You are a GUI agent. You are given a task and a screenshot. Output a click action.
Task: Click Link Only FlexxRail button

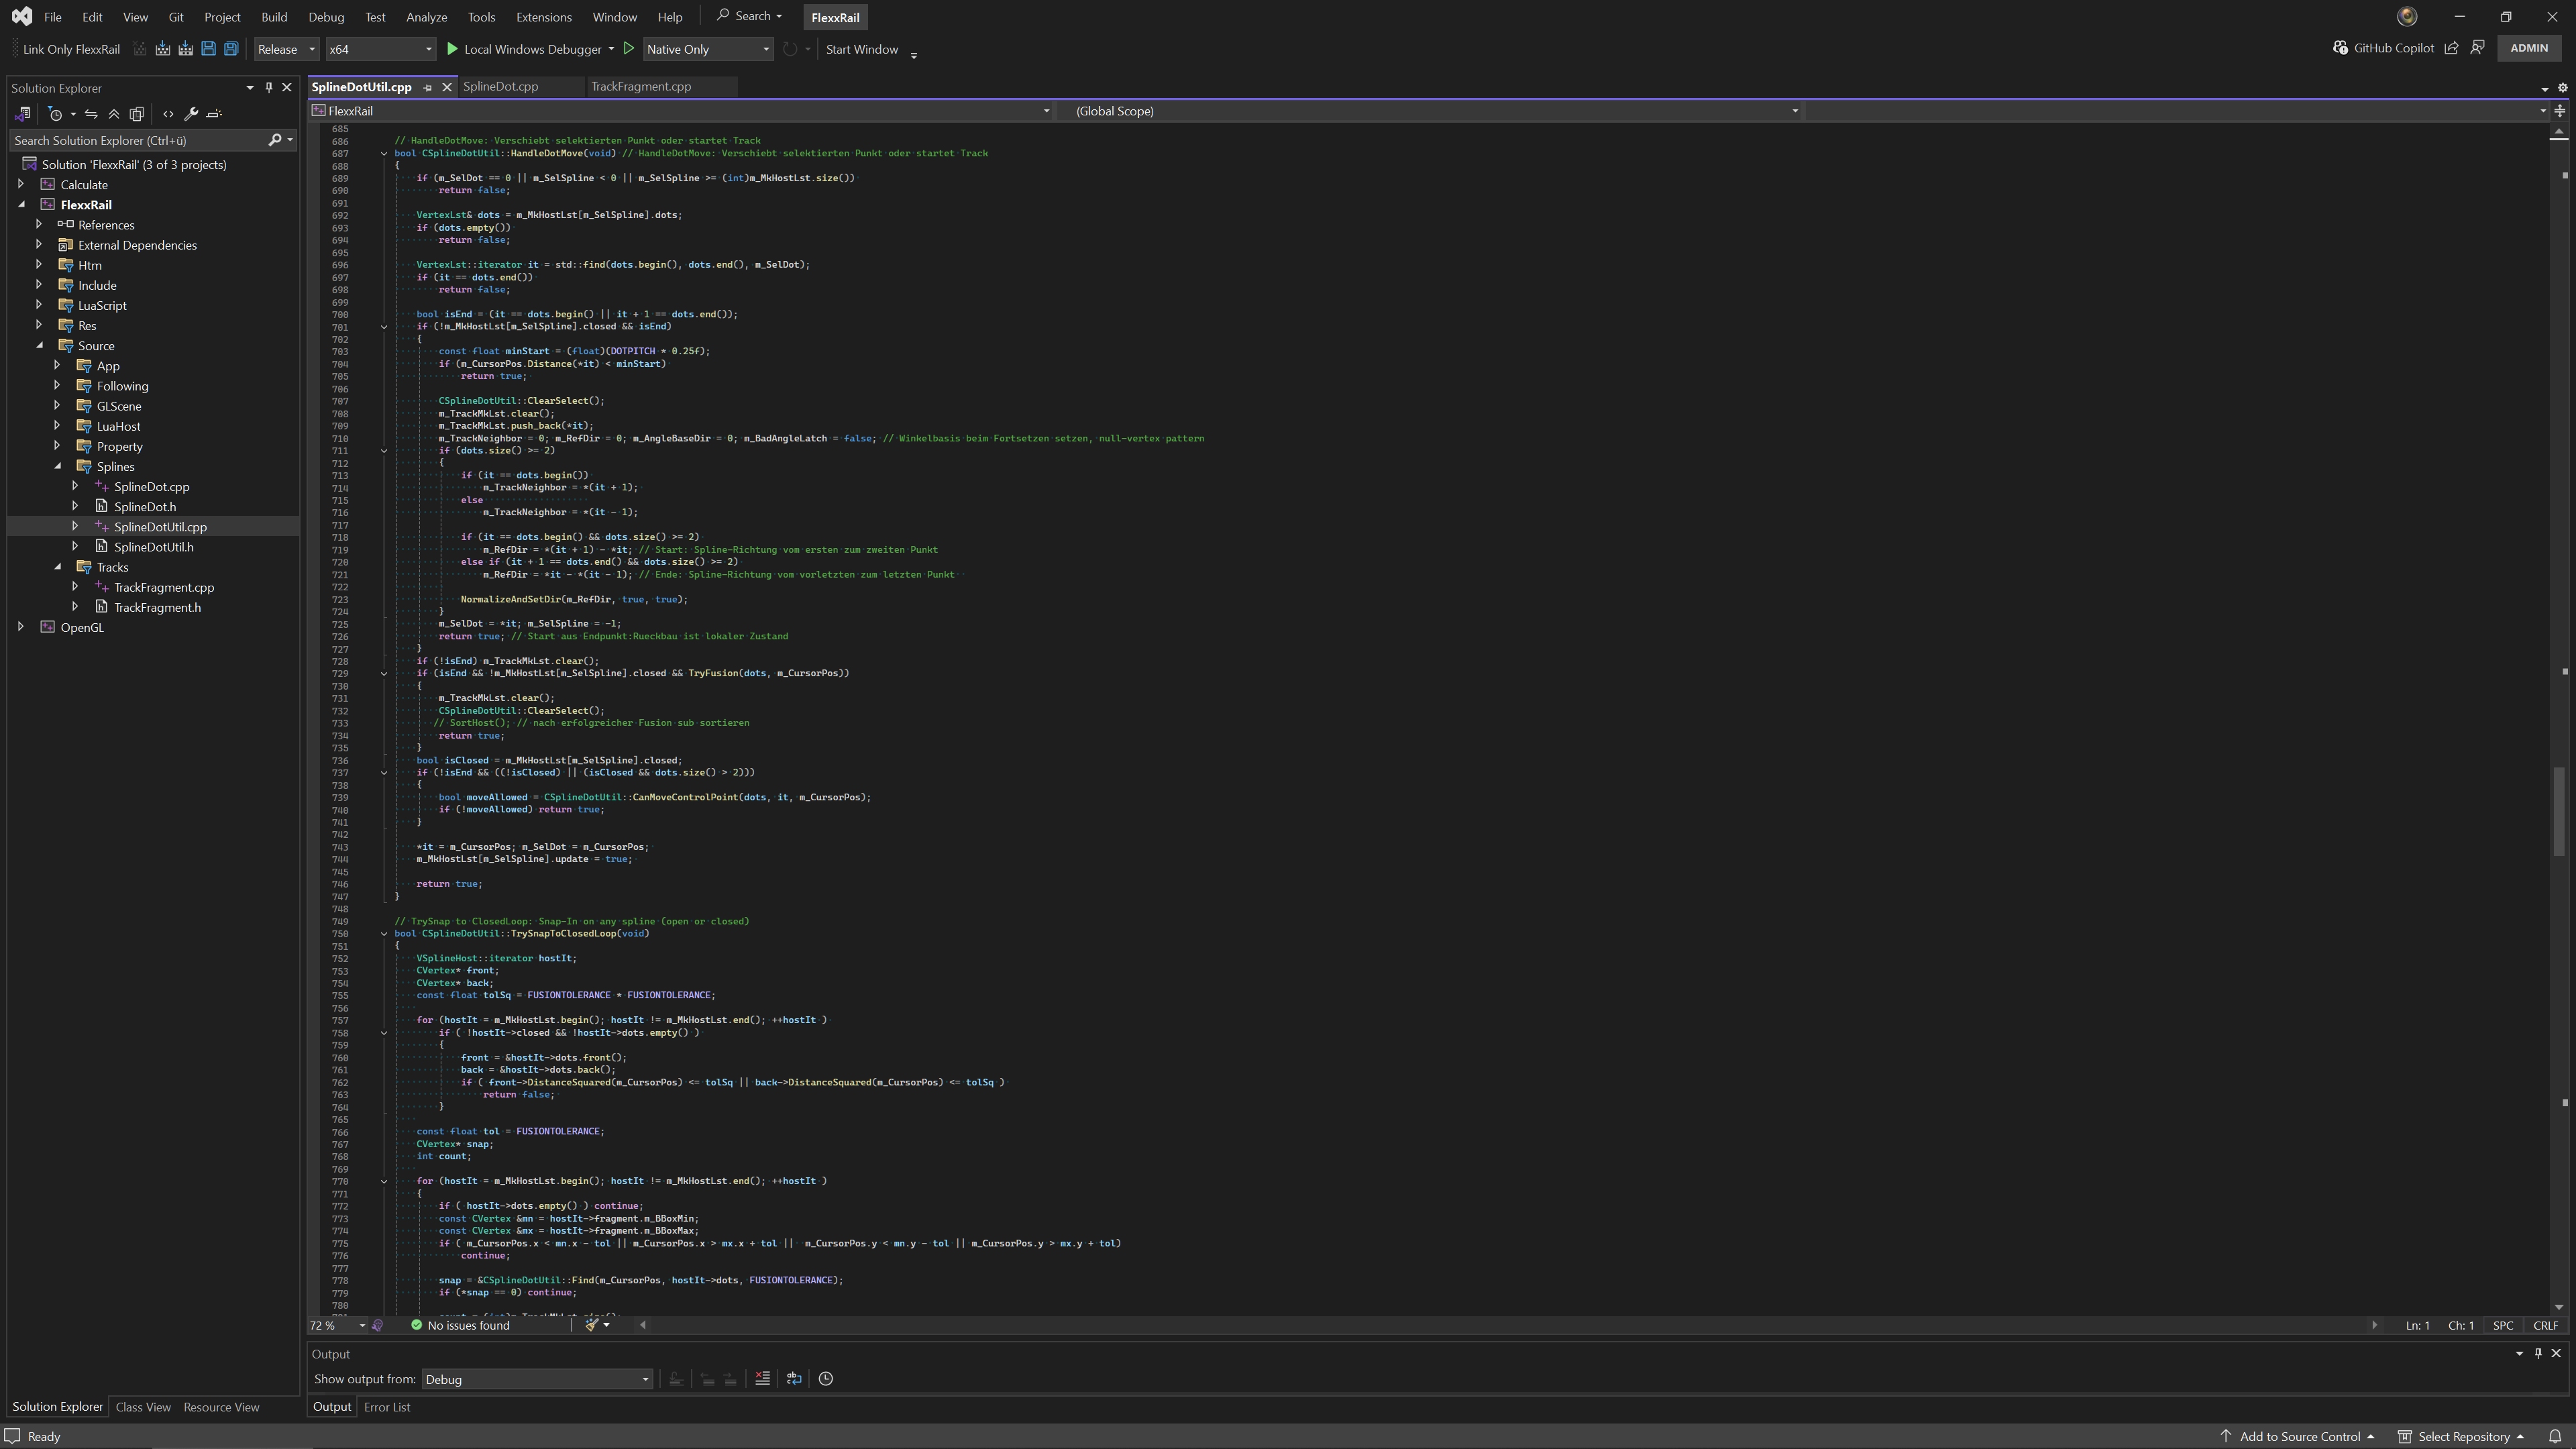[71, 49]
